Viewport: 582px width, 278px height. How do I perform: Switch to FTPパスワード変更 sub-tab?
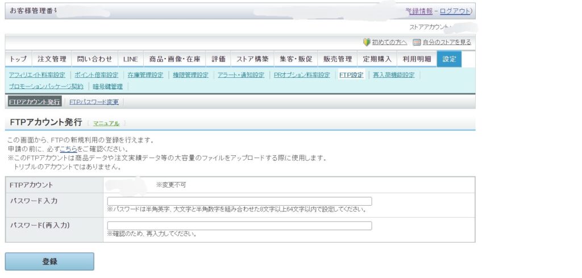pyautogui.click(x=94, y=102)
